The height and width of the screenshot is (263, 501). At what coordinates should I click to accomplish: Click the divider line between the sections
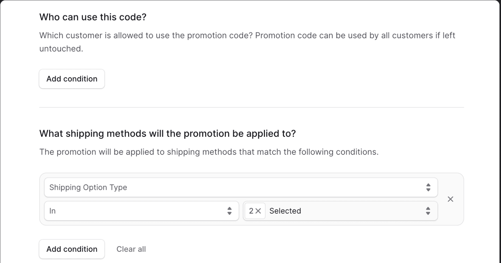[x=251, y=107]
